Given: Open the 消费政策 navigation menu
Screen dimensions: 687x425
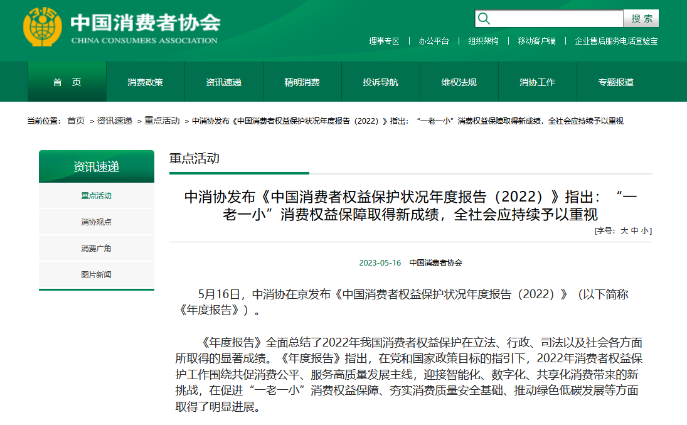Looking at the screenshot, I should coord(146,82).
